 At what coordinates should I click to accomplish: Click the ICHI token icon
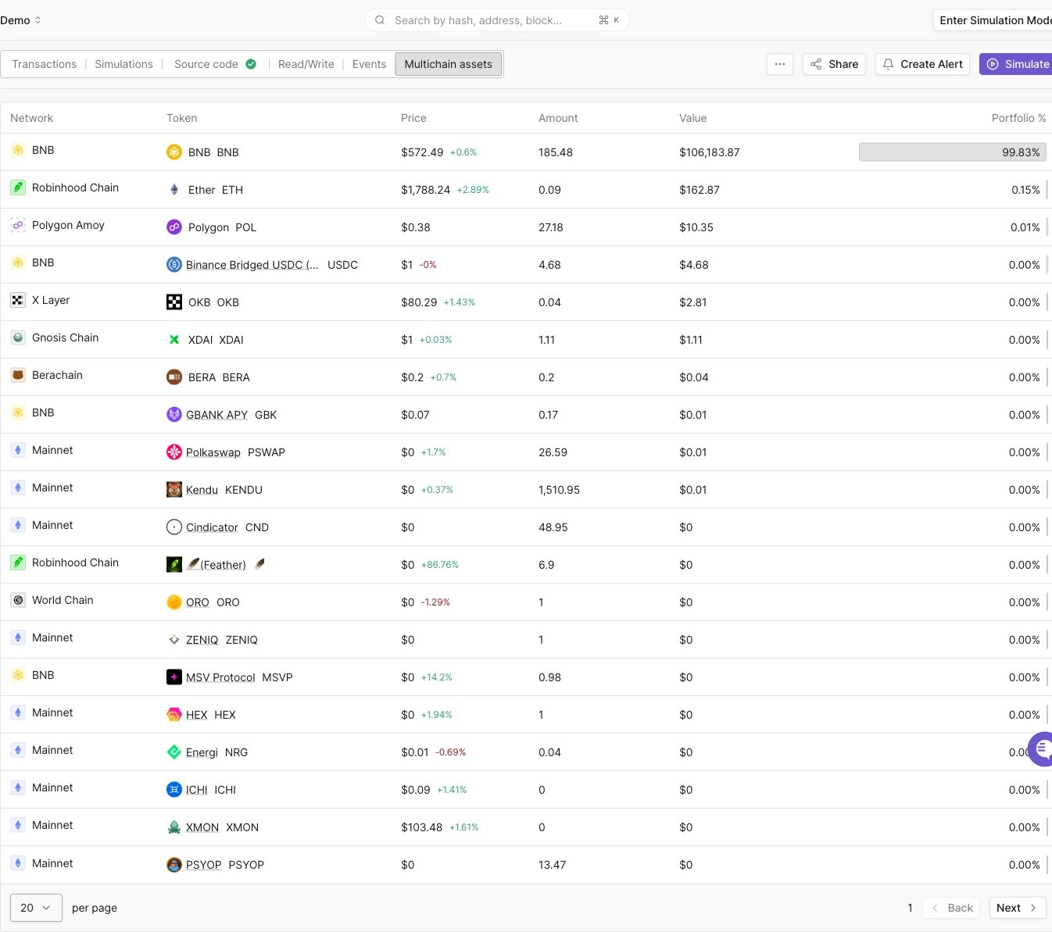(x=174, y=790)
